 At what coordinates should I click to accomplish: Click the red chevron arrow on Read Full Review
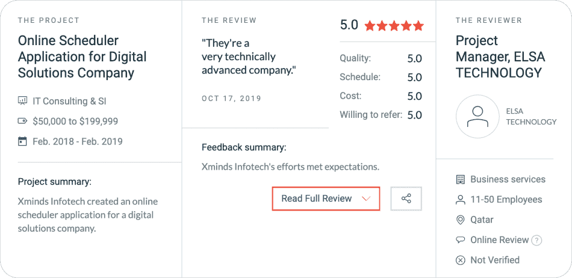point(365,199)
